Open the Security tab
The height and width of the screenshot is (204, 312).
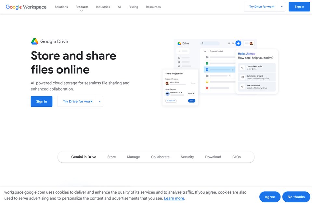click(x=187, y=157)
